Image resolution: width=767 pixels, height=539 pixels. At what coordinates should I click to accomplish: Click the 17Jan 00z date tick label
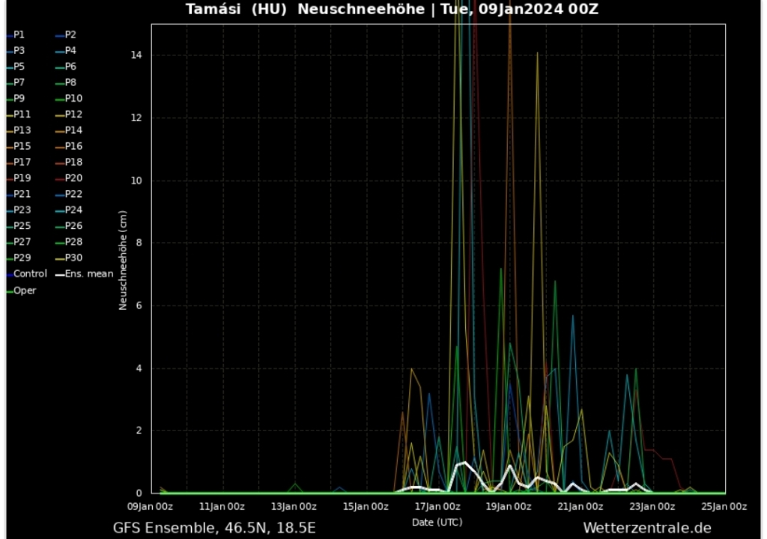pyautogui.click(x=437, y=507)
